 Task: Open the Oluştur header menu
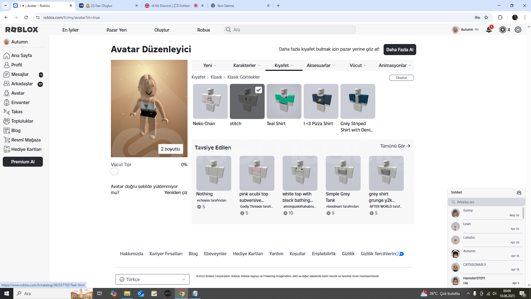162,30
